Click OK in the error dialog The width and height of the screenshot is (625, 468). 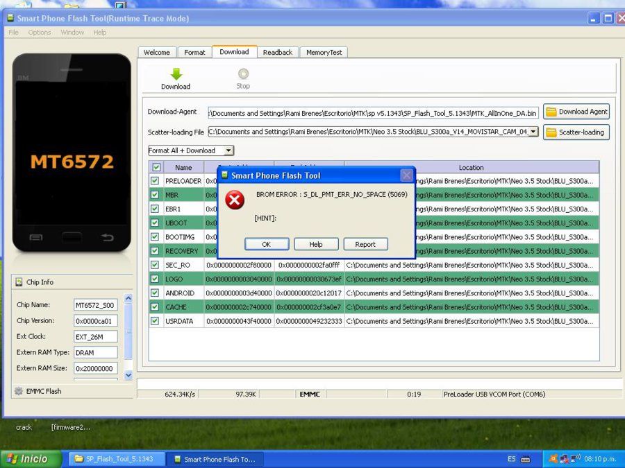point(267,244)
